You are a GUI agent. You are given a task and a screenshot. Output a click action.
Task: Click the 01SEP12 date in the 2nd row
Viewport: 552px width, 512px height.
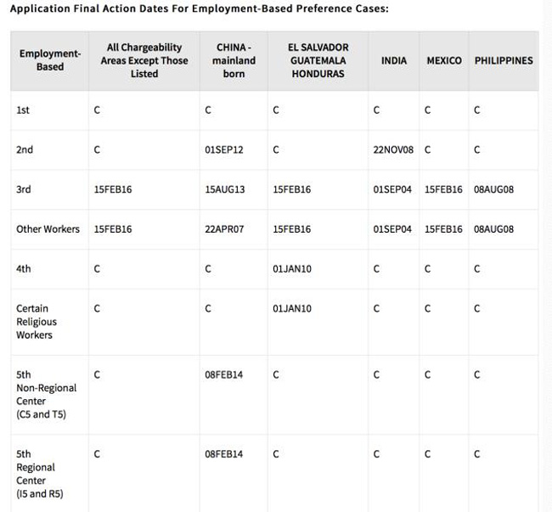[224, 150]
